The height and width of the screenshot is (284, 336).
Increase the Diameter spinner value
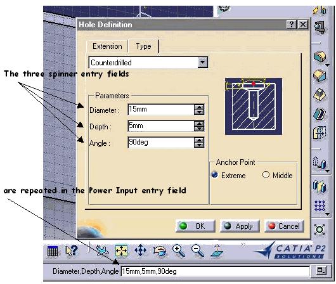(199, 107)
